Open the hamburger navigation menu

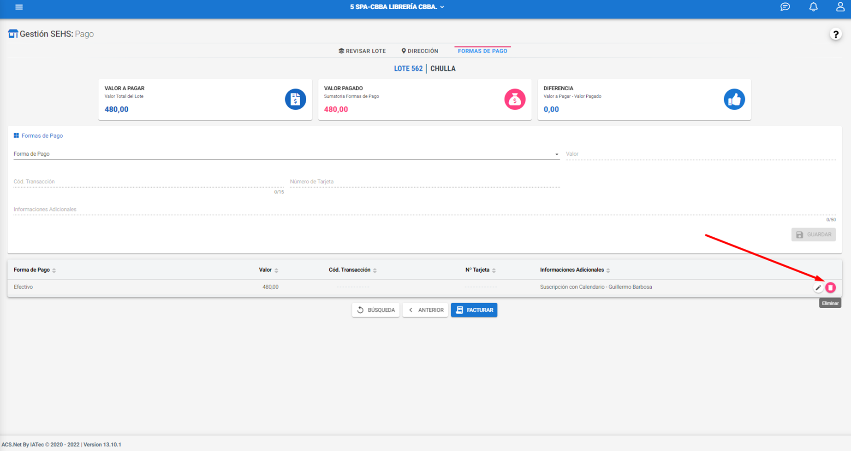pyautogui.click(x=19, y=7)
